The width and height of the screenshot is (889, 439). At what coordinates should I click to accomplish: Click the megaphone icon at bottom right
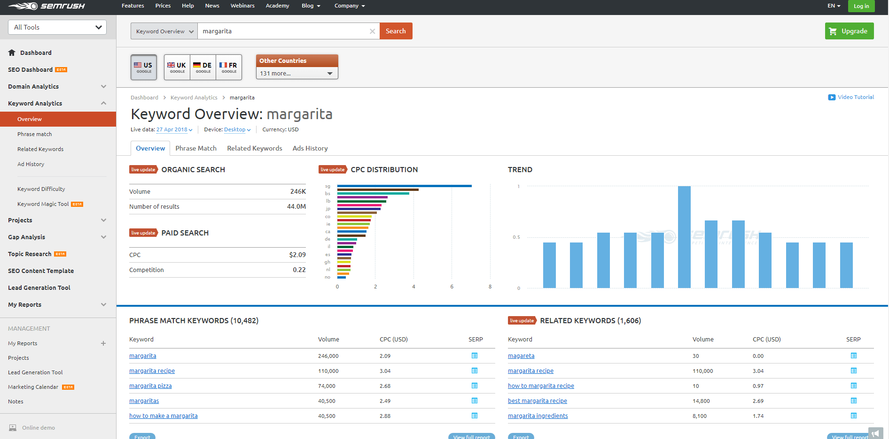point(875,433)
